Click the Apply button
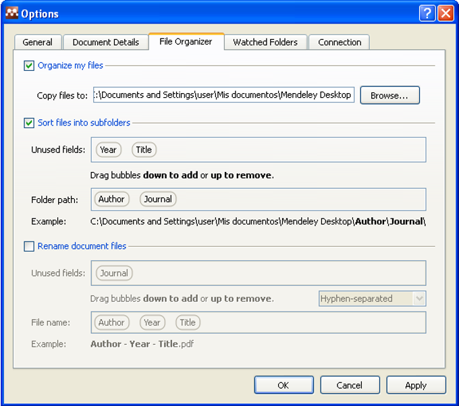Viewport: 459px width, 406px height. click(416, 385)
